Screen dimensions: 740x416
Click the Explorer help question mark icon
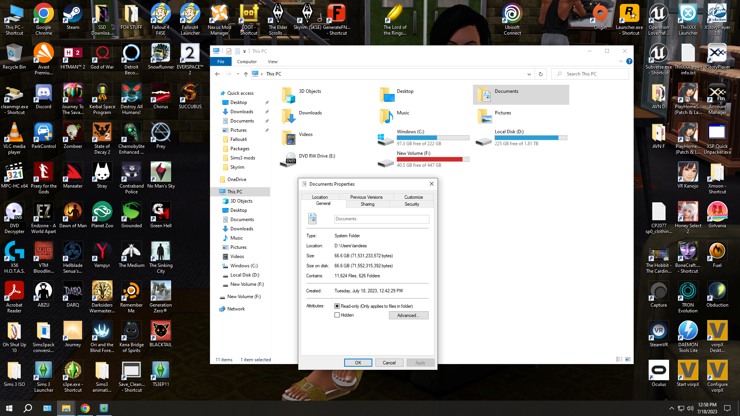[629, 61]
